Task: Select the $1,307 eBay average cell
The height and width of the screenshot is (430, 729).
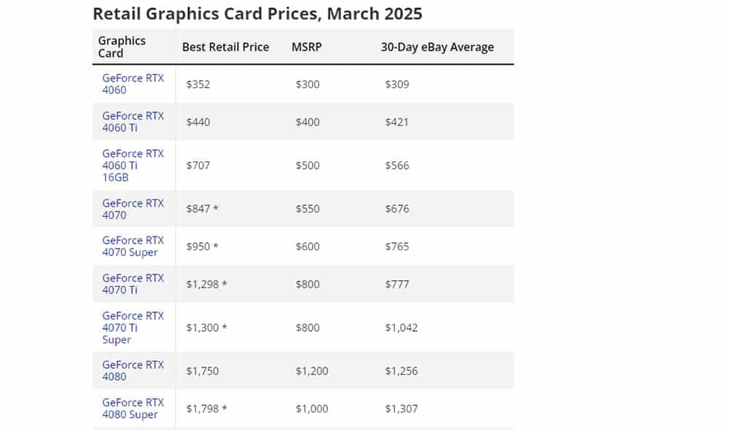Action: 401,409
